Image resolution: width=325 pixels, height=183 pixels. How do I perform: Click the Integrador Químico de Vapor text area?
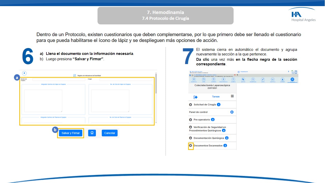coord(43,101)
